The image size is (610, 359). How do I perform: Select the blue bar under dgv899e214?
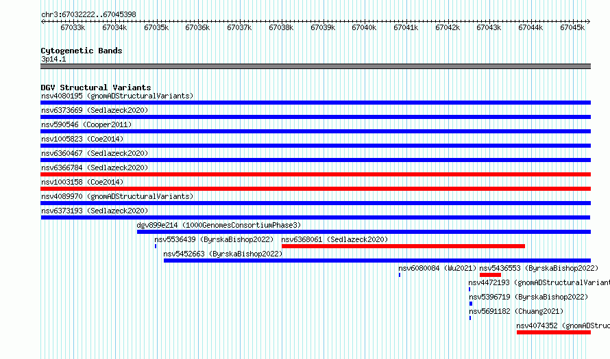point(364,232)
